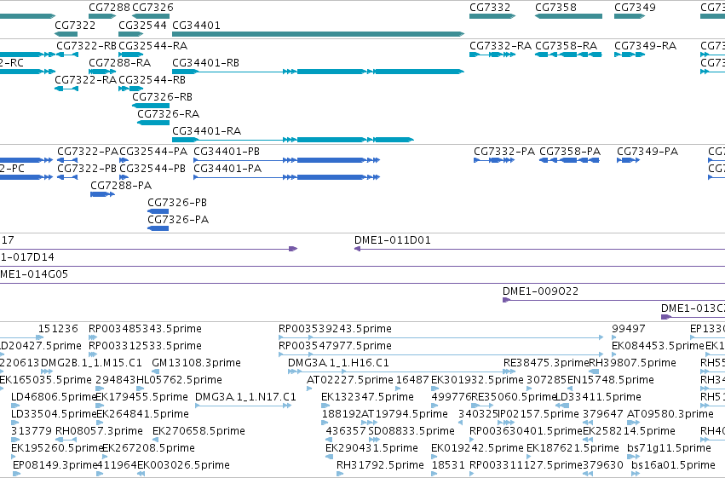Select transcript CG34401-RB
The width and height of the screenshot is (725, 478).
pyautogui.click(x=318, y=72)
